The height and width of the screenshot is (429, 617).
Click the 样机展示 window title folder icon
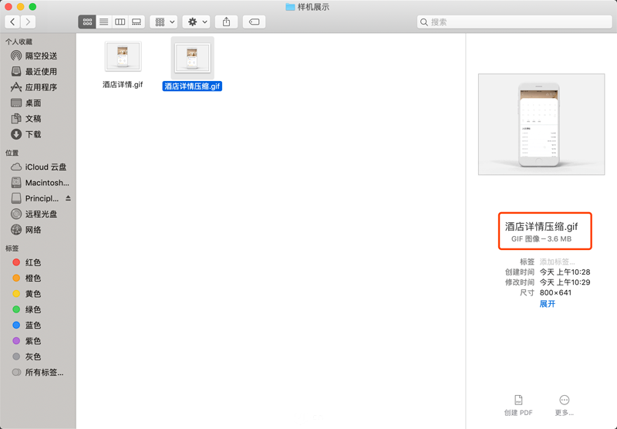coord(291,7)
